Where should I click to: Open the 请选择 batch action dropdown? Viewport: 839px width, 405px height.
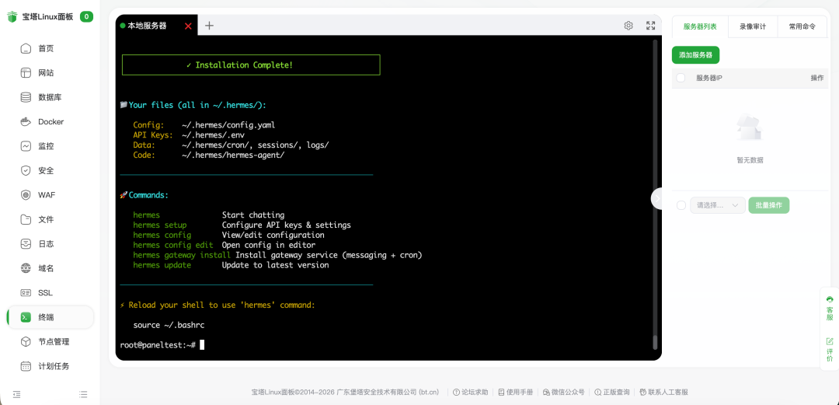click(718, 205)
